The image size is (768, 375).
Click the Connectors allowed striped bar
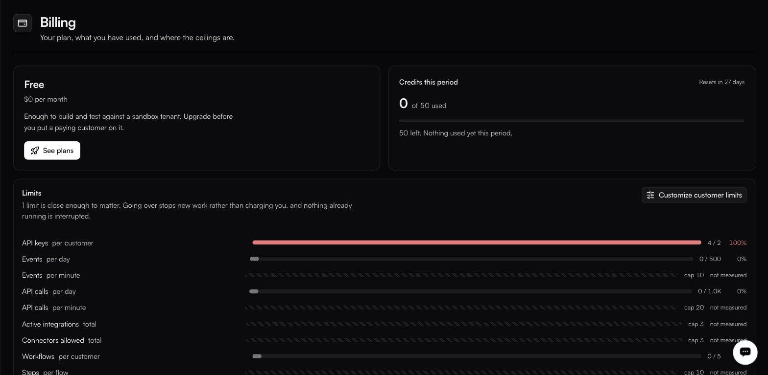[x=464, y=340]
